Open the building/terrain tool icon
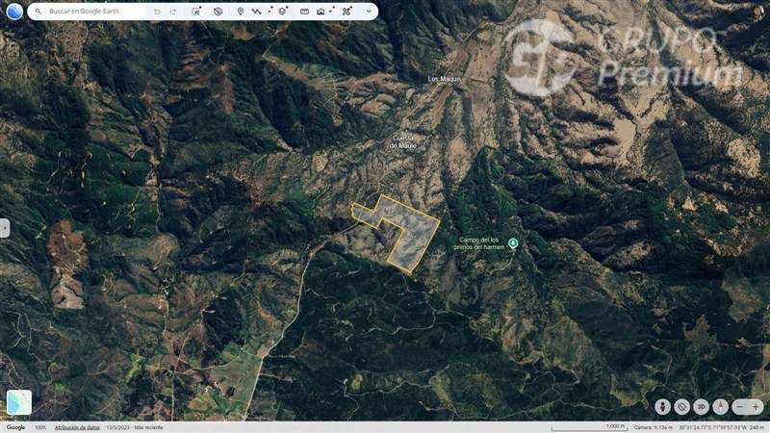This screenshot has height=433, width=770. (x=321, y=12)
